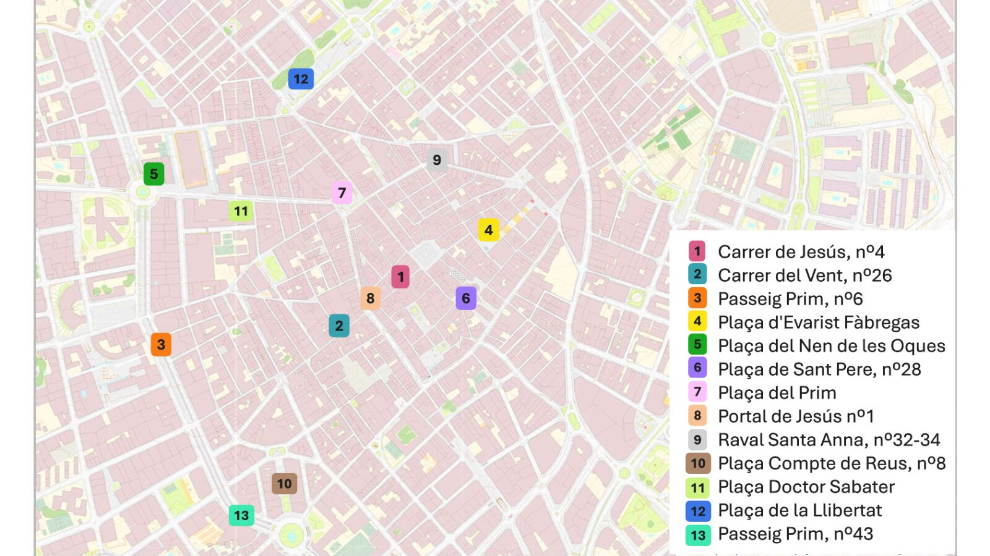Select 'Raval Santa Anna, nº32-34' legend entry
Screen dimensions: 990x556
(x=829, y=440)
